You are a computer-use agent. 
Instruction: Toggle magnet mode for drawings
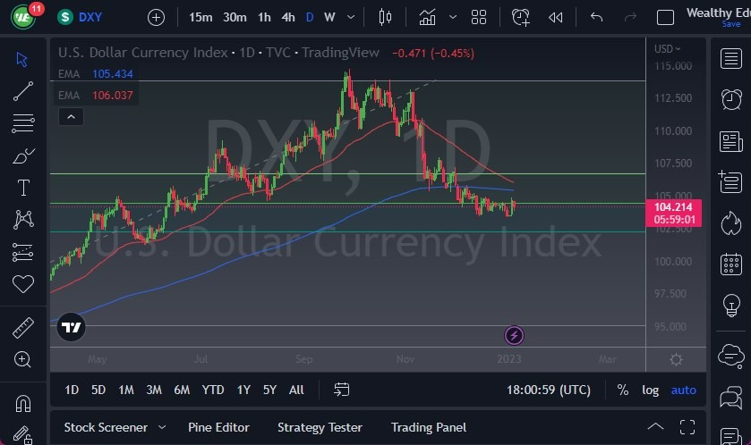23,403
